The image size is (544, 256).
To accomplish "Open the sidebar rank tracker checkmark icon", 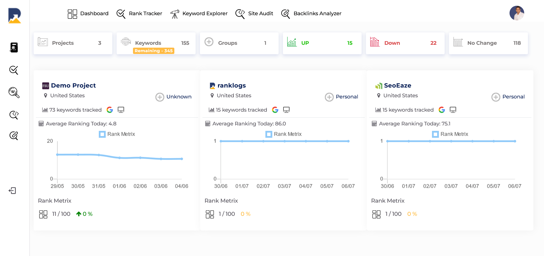I will click(14, 70).
